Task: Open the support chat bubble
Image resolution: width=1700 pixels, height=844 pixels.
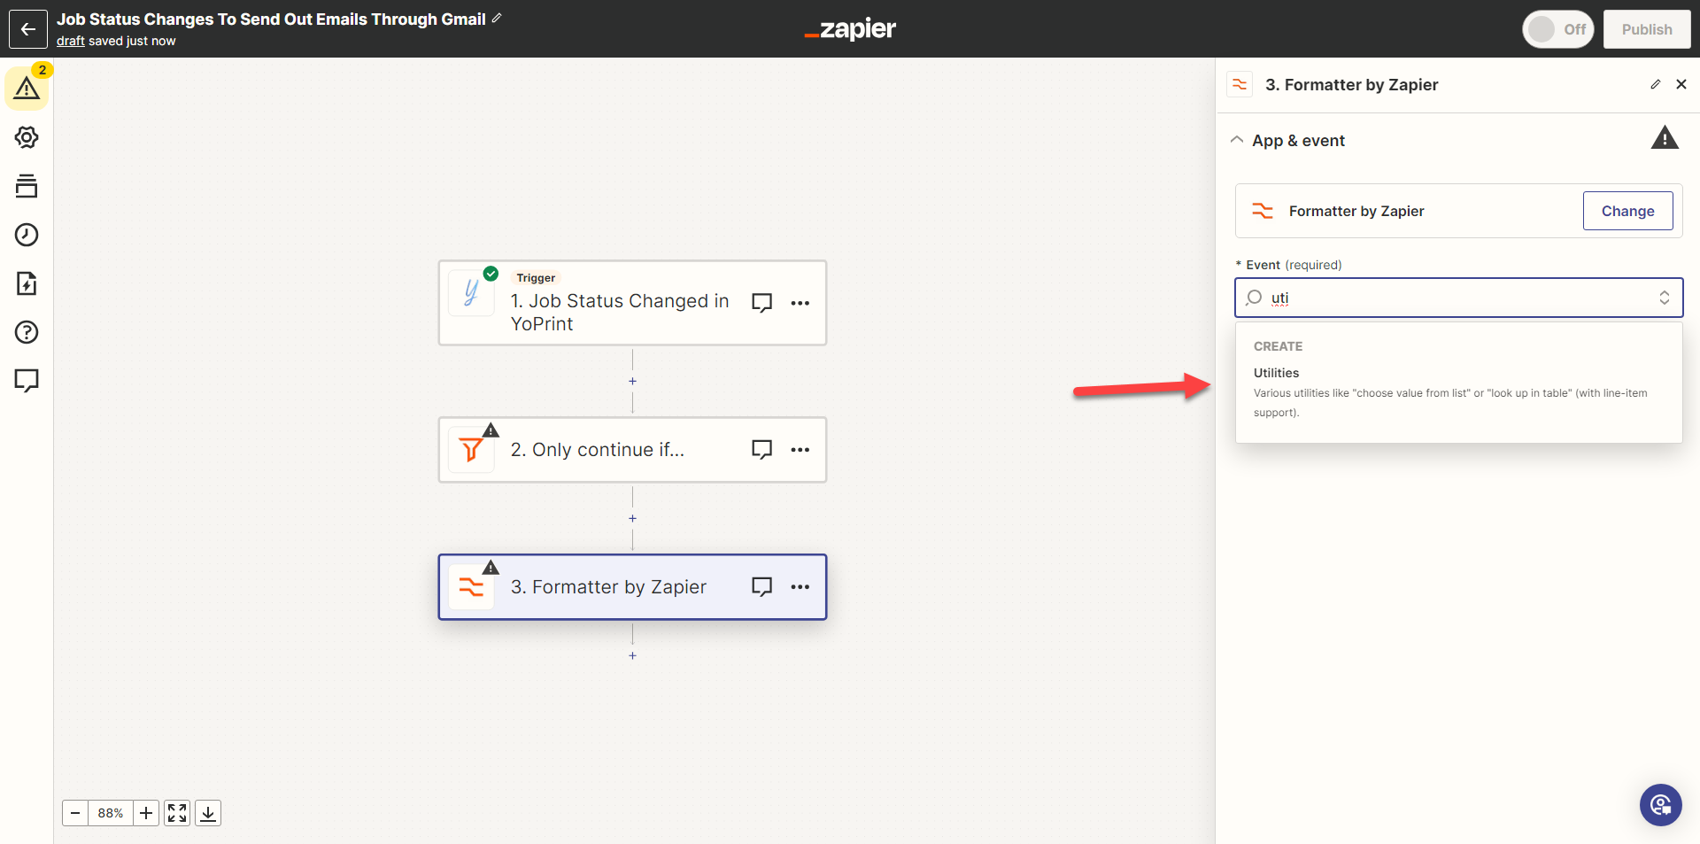Action: click(x=1660, y=805)
